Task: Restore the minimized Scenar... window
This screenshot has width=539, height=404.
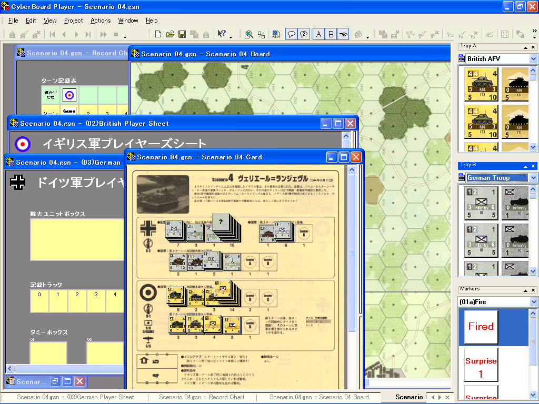Action: click(x=55, y=381)
